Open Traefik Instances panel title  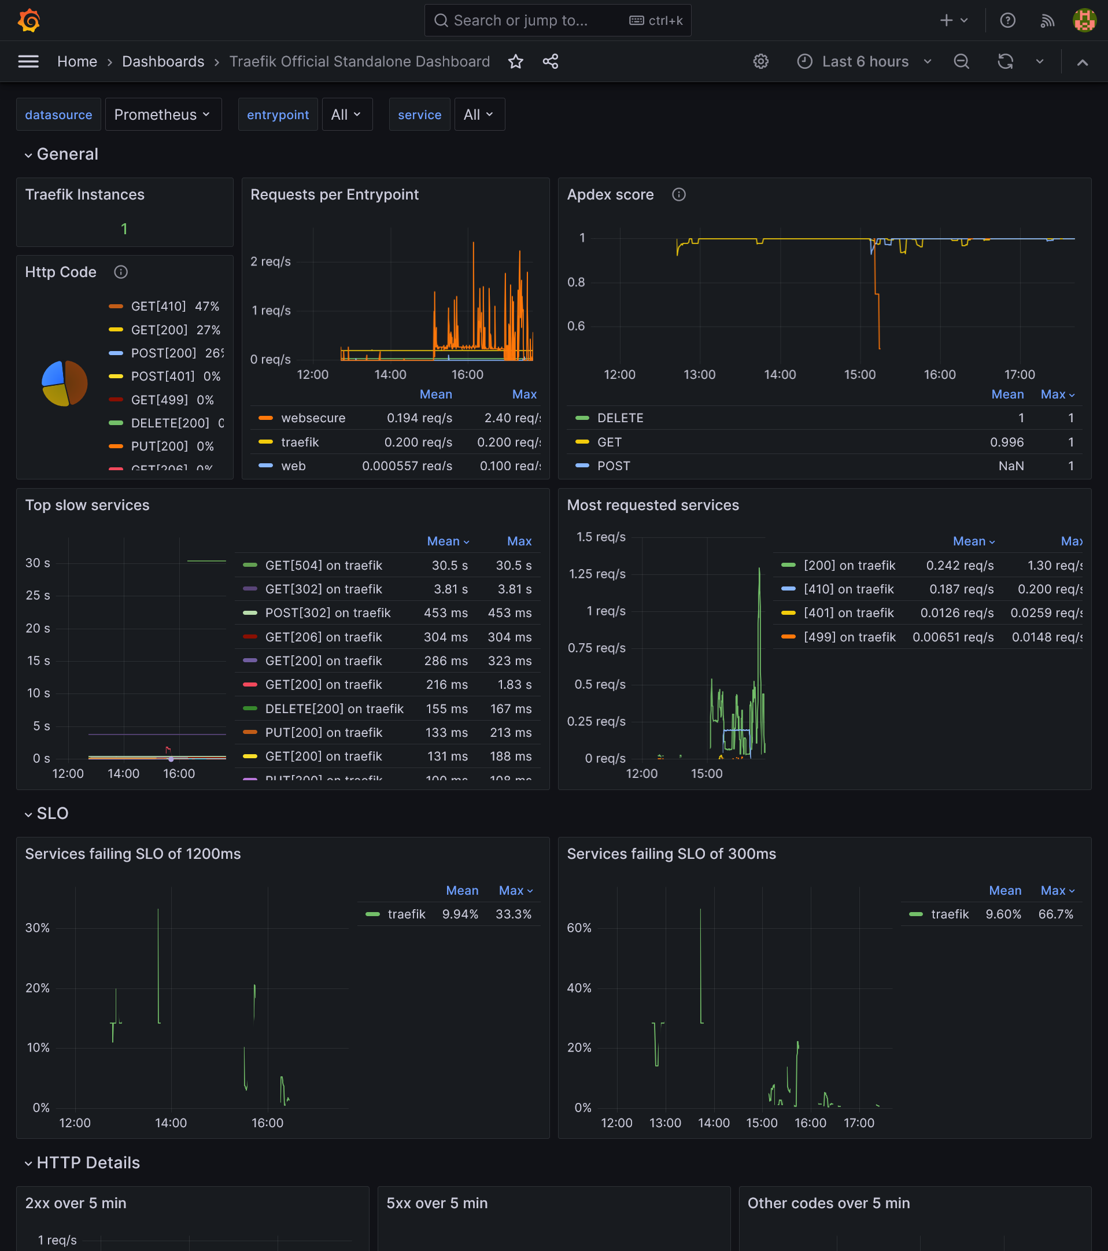pyautogui.click(x=84, y=195)
